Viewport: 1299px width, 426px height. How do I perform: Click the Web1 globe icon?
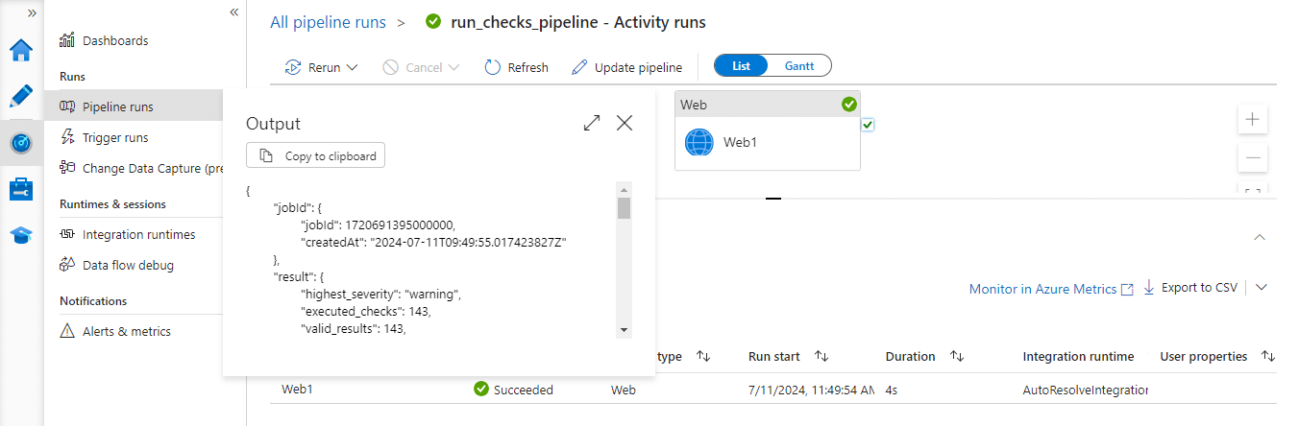[x=699, y=142]
